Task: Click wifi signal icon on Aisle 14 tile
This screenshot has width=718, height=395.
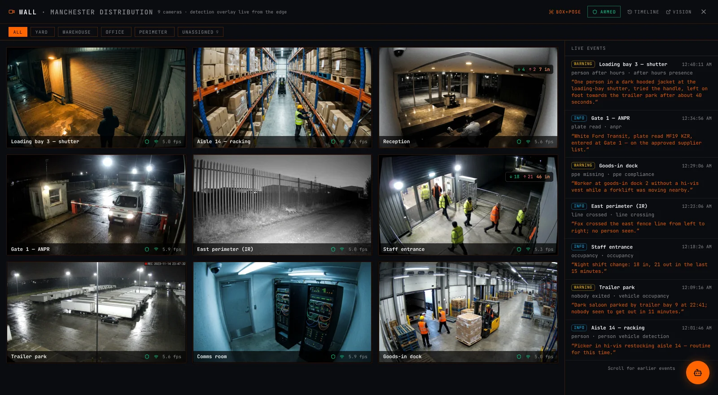Action: (x=342, y=142)
